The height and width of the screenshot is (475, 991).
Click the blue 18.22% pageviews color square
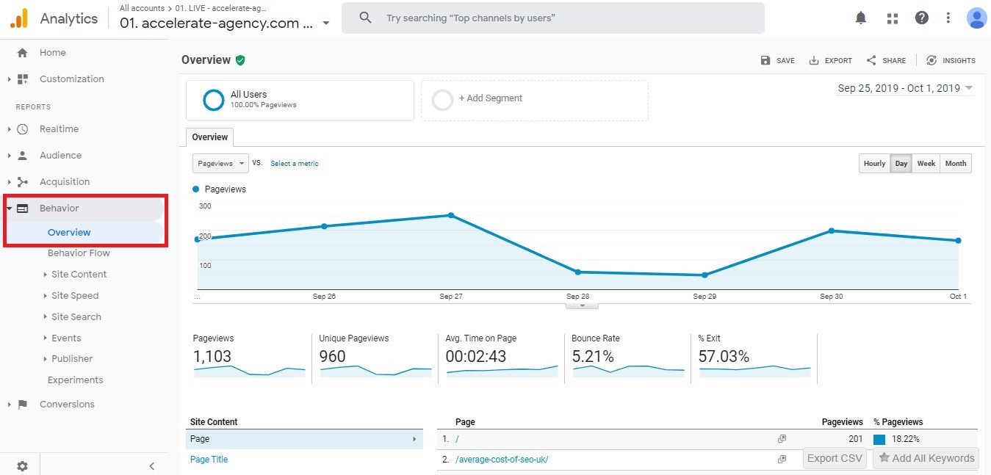point(879,440)
